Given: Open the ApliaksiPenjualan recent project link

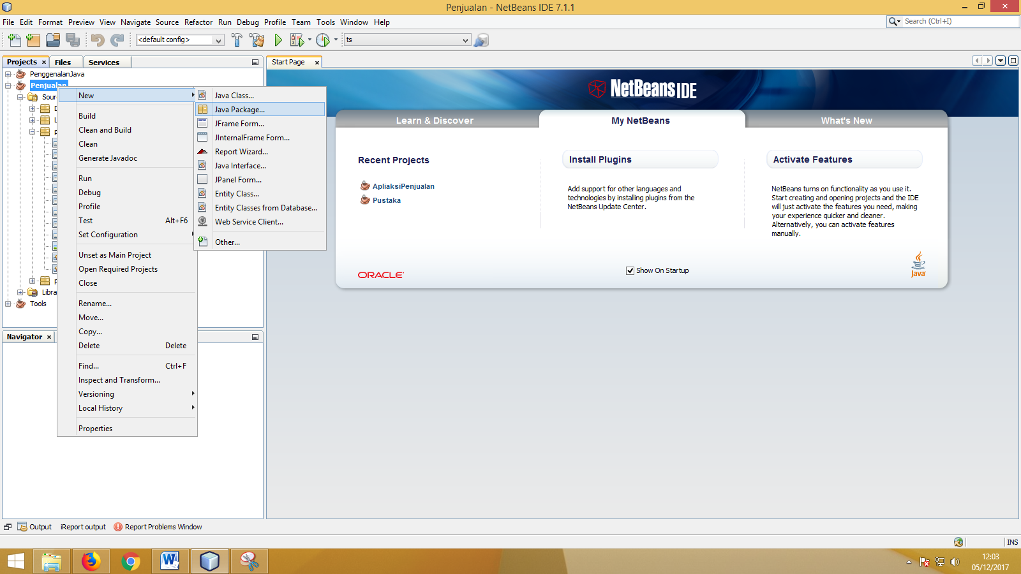Looking at the screenshot, I should 403,186.
